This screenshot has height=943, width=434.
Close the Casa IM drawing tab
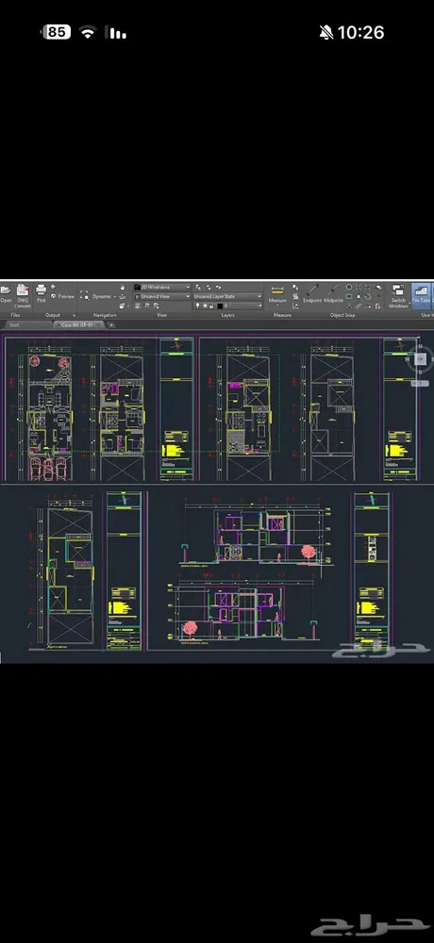(101, 324)
